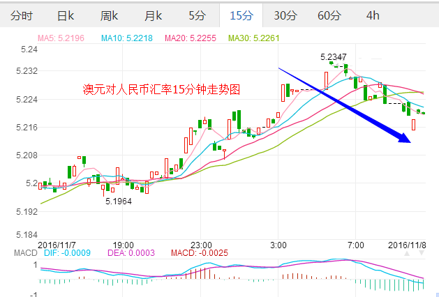
Task: Switch to the 分时 tab
Action: coord(22,15)
